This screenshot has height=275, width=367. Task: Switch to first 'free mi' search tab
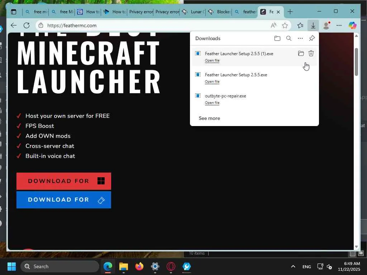tap(35, 12)
